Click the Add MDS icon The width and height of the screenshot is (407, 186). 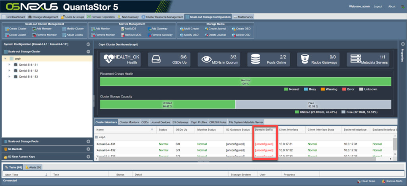(x=122, y=29)
